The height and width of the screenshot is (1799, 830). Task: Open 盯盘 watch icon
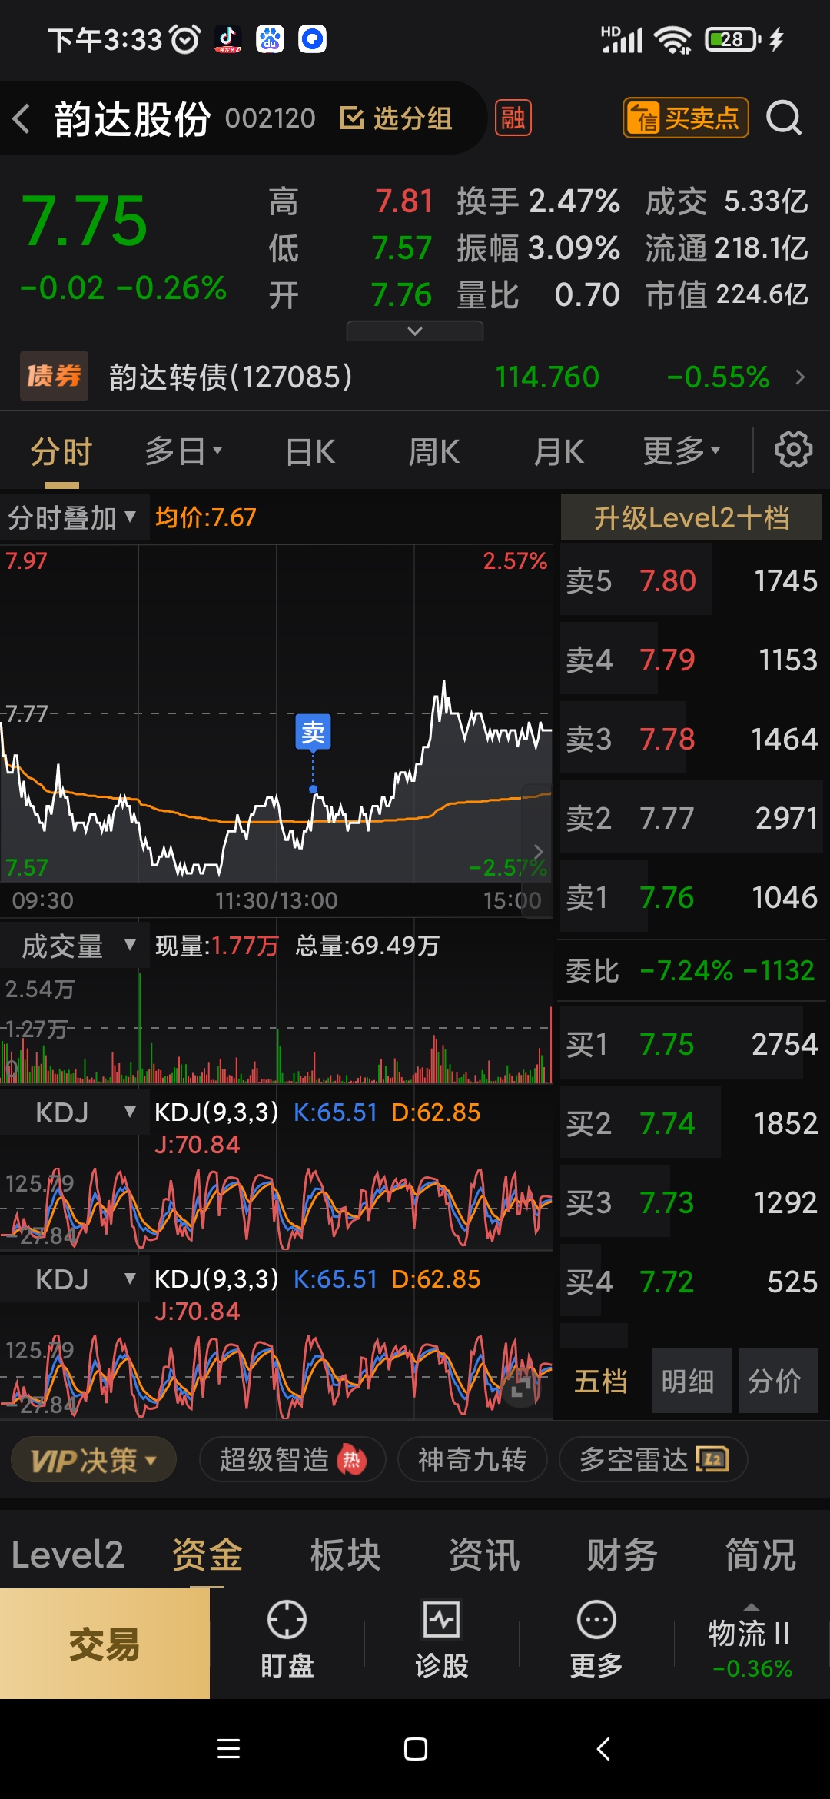287,1641
